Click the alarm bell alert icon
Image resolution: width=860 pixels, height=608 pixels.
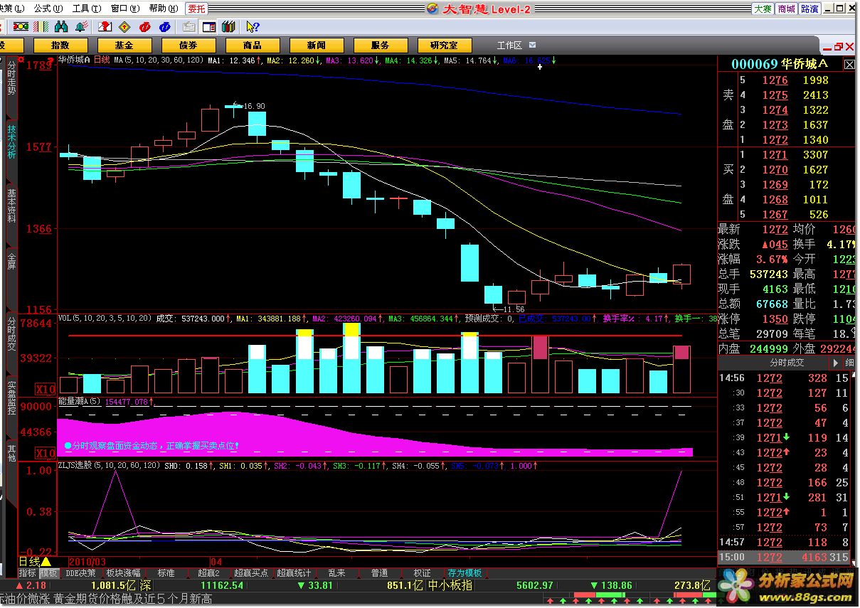tap(81, 27)
